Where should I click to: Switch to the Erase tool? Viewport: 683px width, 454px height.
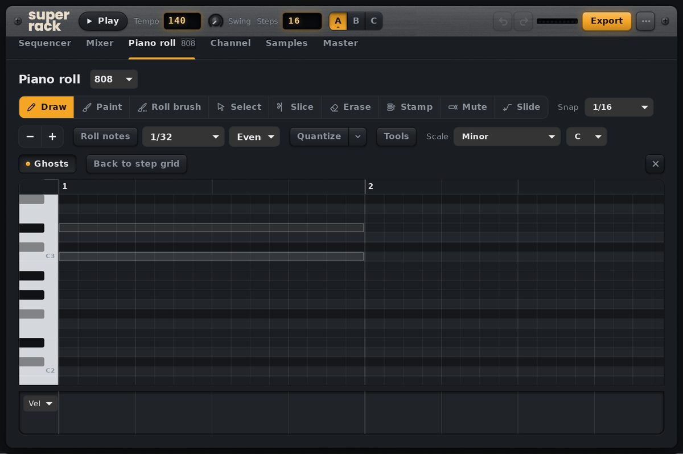pyautogui.click(x=350, y=107)
